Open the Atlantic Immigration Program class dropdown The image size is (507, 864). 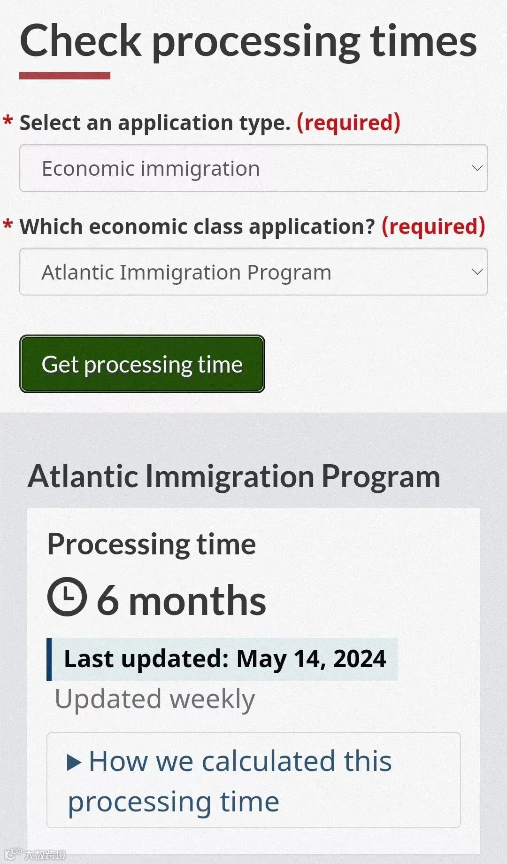253,272
